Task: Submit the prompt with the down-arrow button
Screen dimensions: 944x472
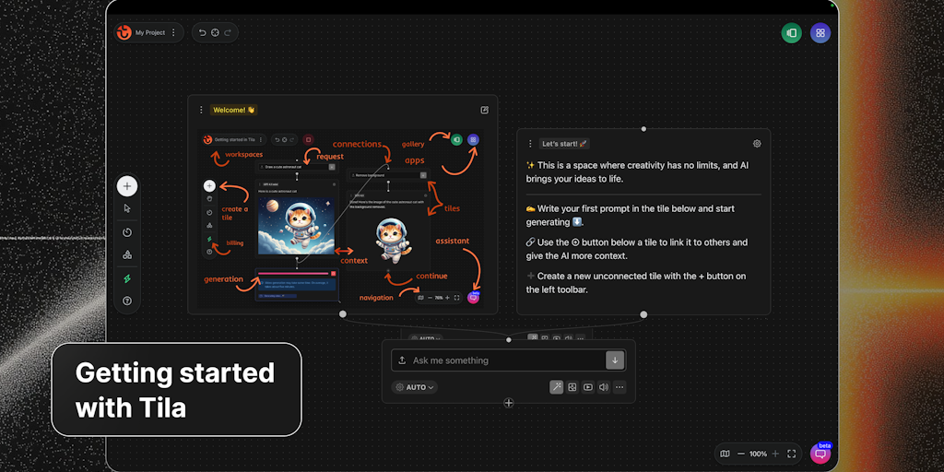Action: click(x=615, y=360)
